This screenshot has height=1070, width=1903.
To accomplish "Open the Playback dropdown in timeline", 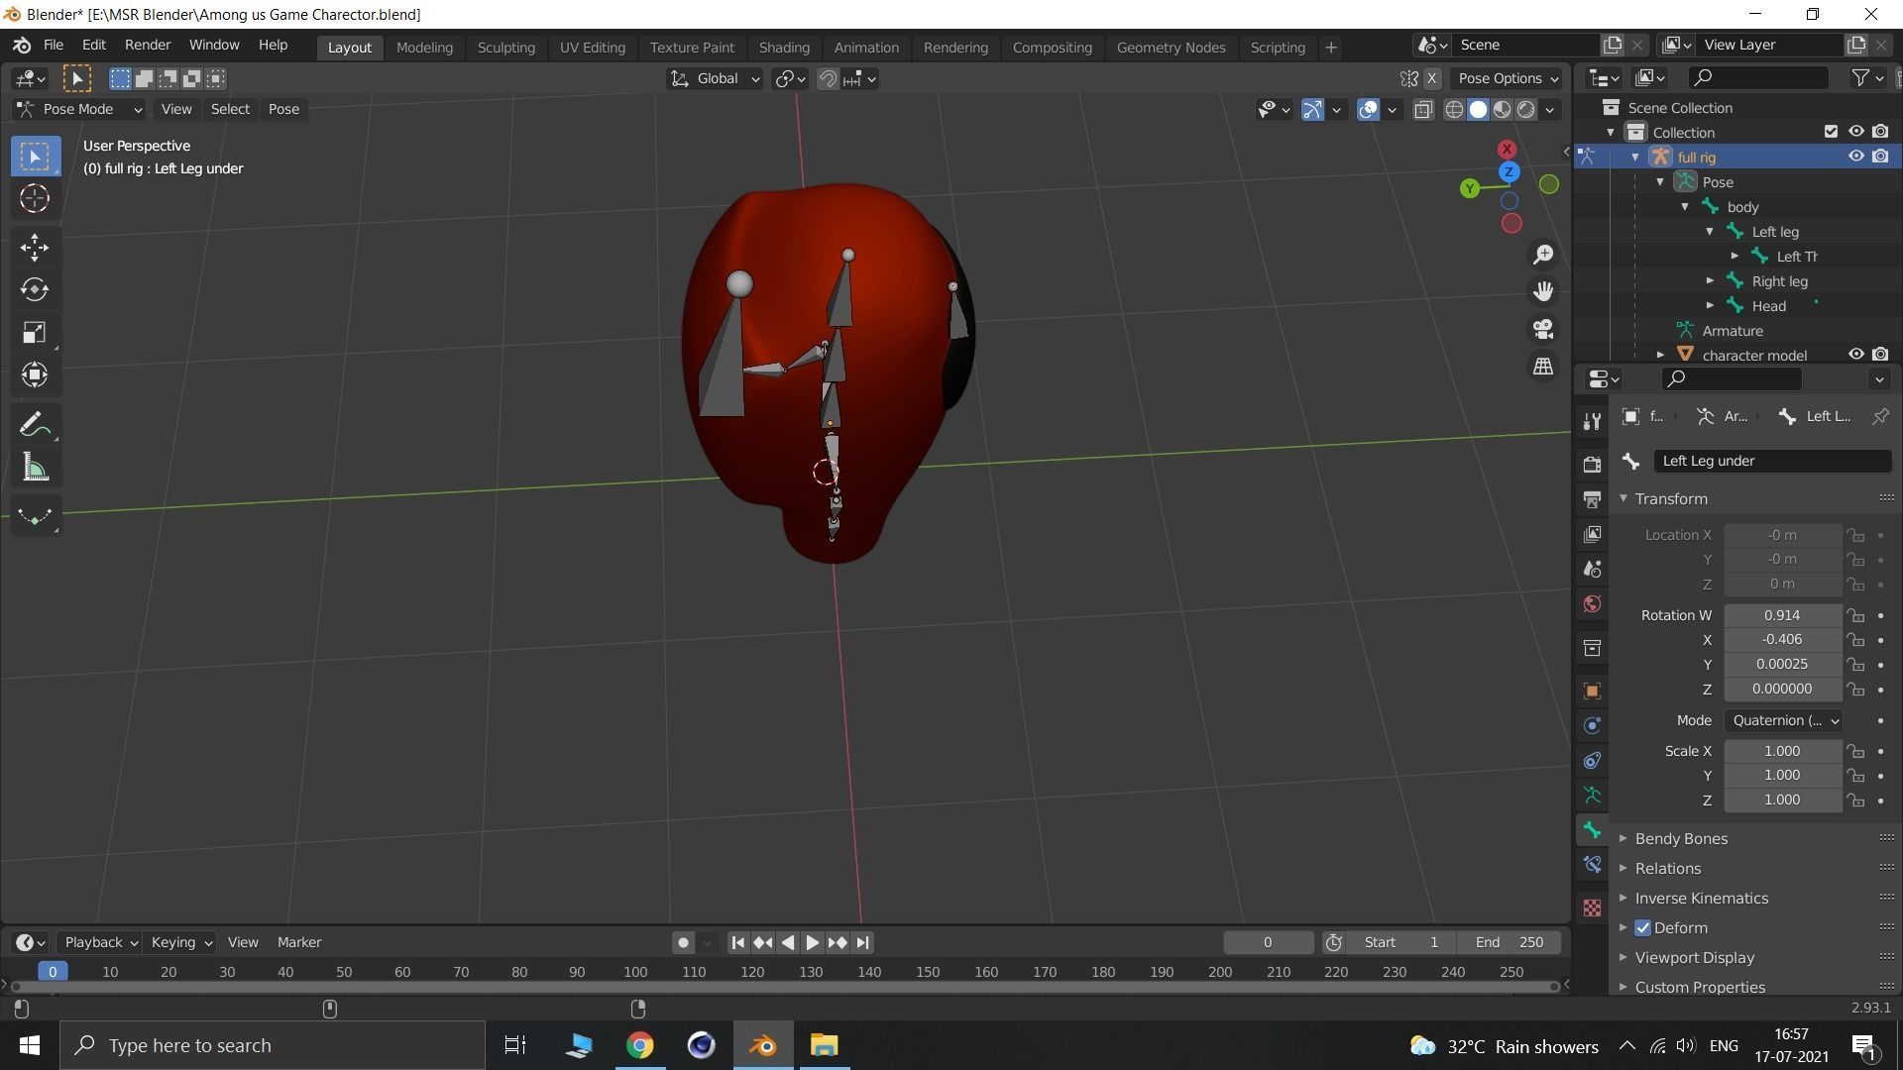I will pos(100,942).
